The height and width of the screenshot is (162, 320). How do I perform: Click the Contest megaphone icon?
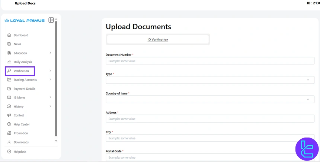9,115
